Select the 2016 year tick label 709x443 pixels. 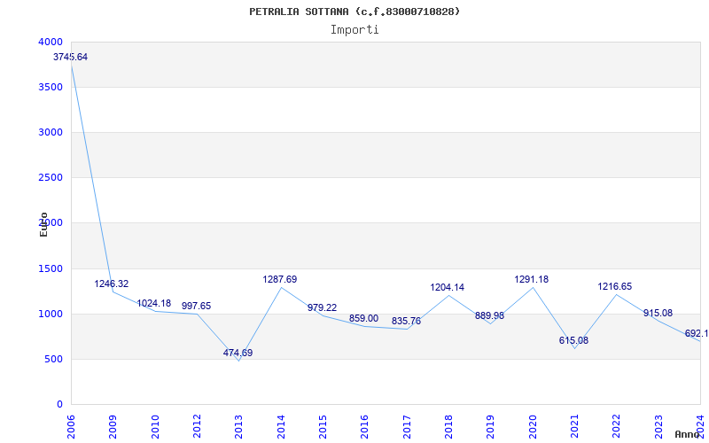tap(365, 427)
